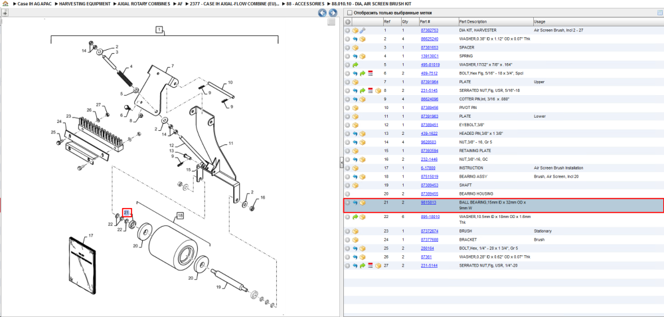The height and width of the screenshot is (317, 664).
Task: Click blue arrow in BOLT ref 25 row
Action: [x=355, y=249]
